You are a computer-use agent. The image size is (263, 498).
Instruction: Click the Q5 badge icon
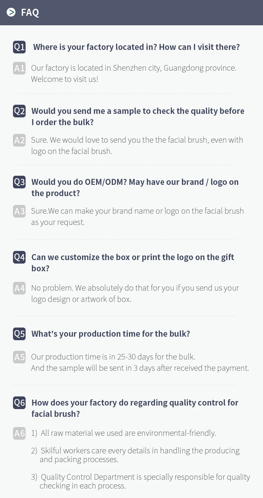(19, 334)
